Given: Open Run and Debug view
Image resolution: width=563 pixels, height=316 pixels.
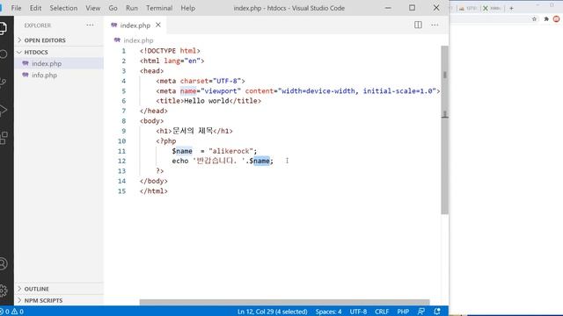Looking at the screenshot, I should pos(4,110).
